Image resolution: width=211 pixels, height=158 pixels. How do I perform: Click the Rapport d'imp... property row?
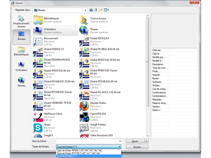174,103
